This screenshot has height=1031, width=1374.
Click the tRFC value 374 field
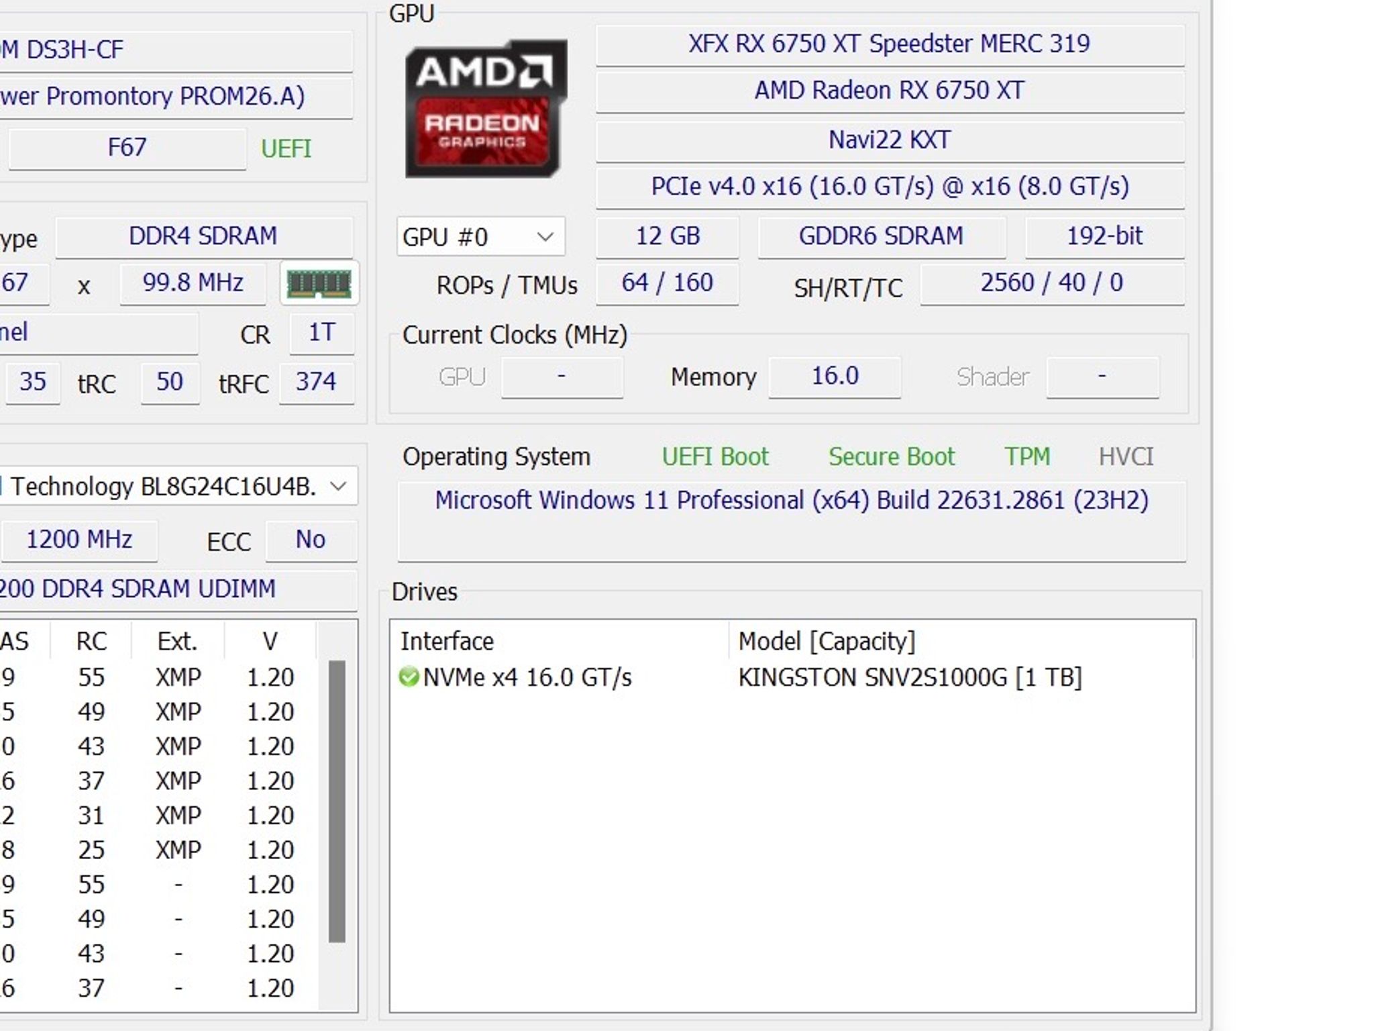tap(316, 383)
